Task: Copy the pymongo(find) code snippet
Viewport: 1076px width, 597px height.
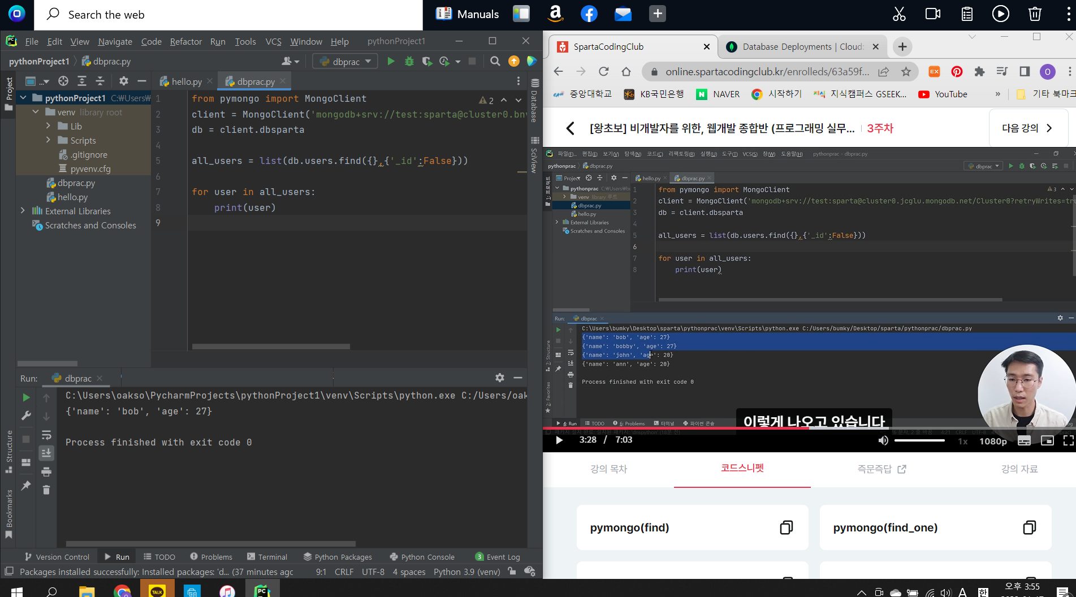Action: click(x=787, y=527)
